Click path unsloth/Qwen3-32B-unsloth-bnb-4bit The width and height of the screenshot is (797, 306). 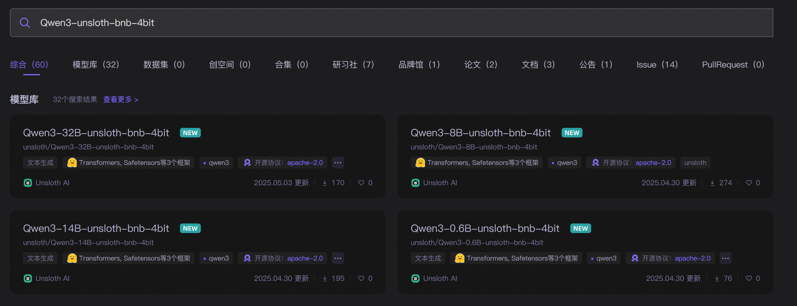pyautogui.click(x=88, y=147)
